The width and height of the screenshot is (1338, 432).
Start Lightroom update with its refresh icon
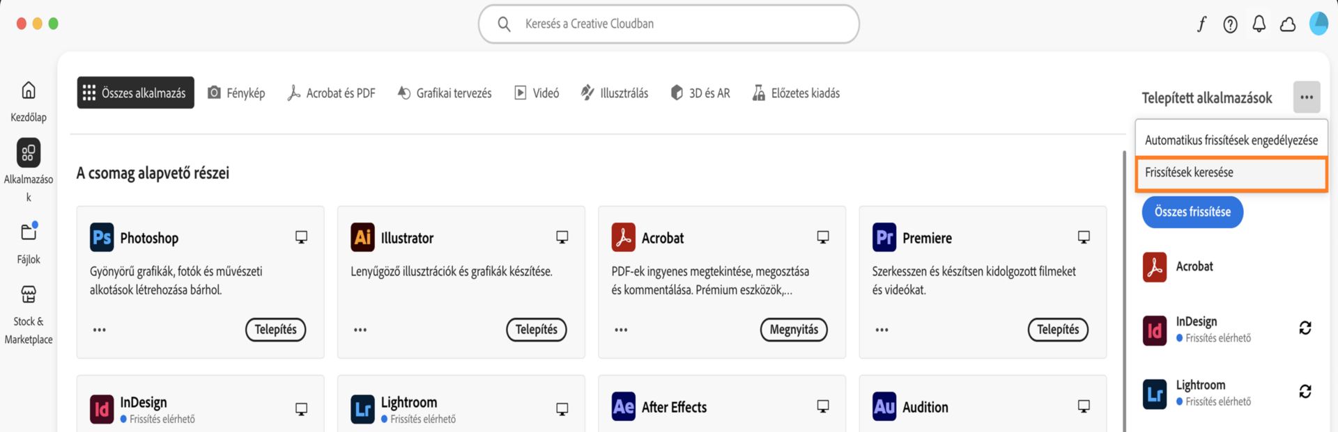(1307, 391)
